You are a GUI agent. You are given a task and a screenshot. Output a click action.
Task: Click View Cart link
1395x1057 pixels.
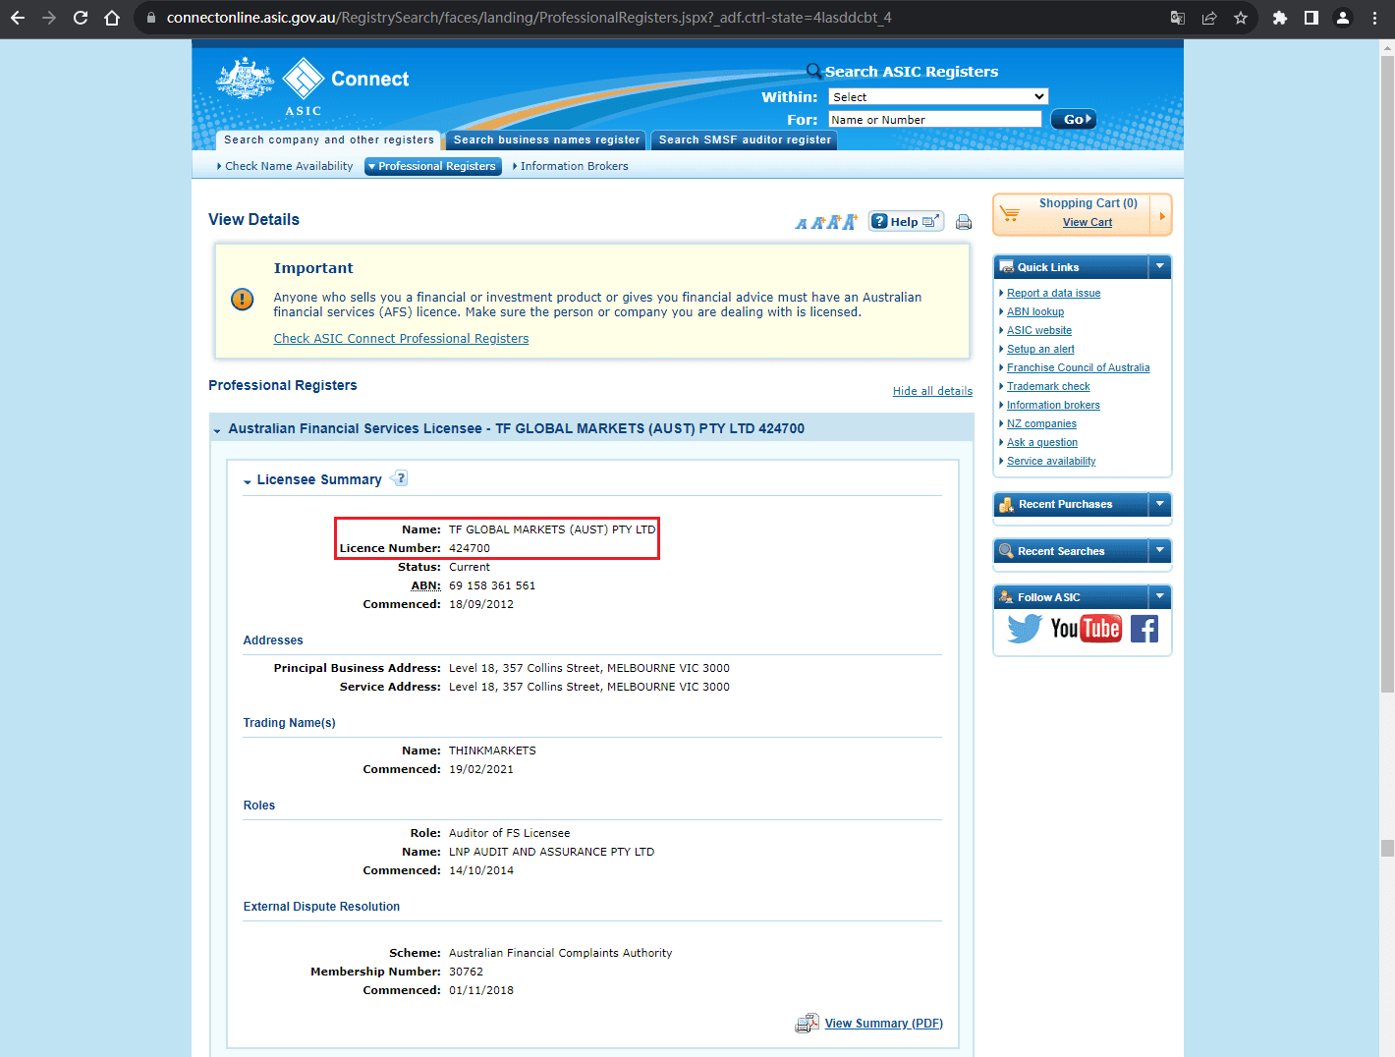[x=1088, y=222]
